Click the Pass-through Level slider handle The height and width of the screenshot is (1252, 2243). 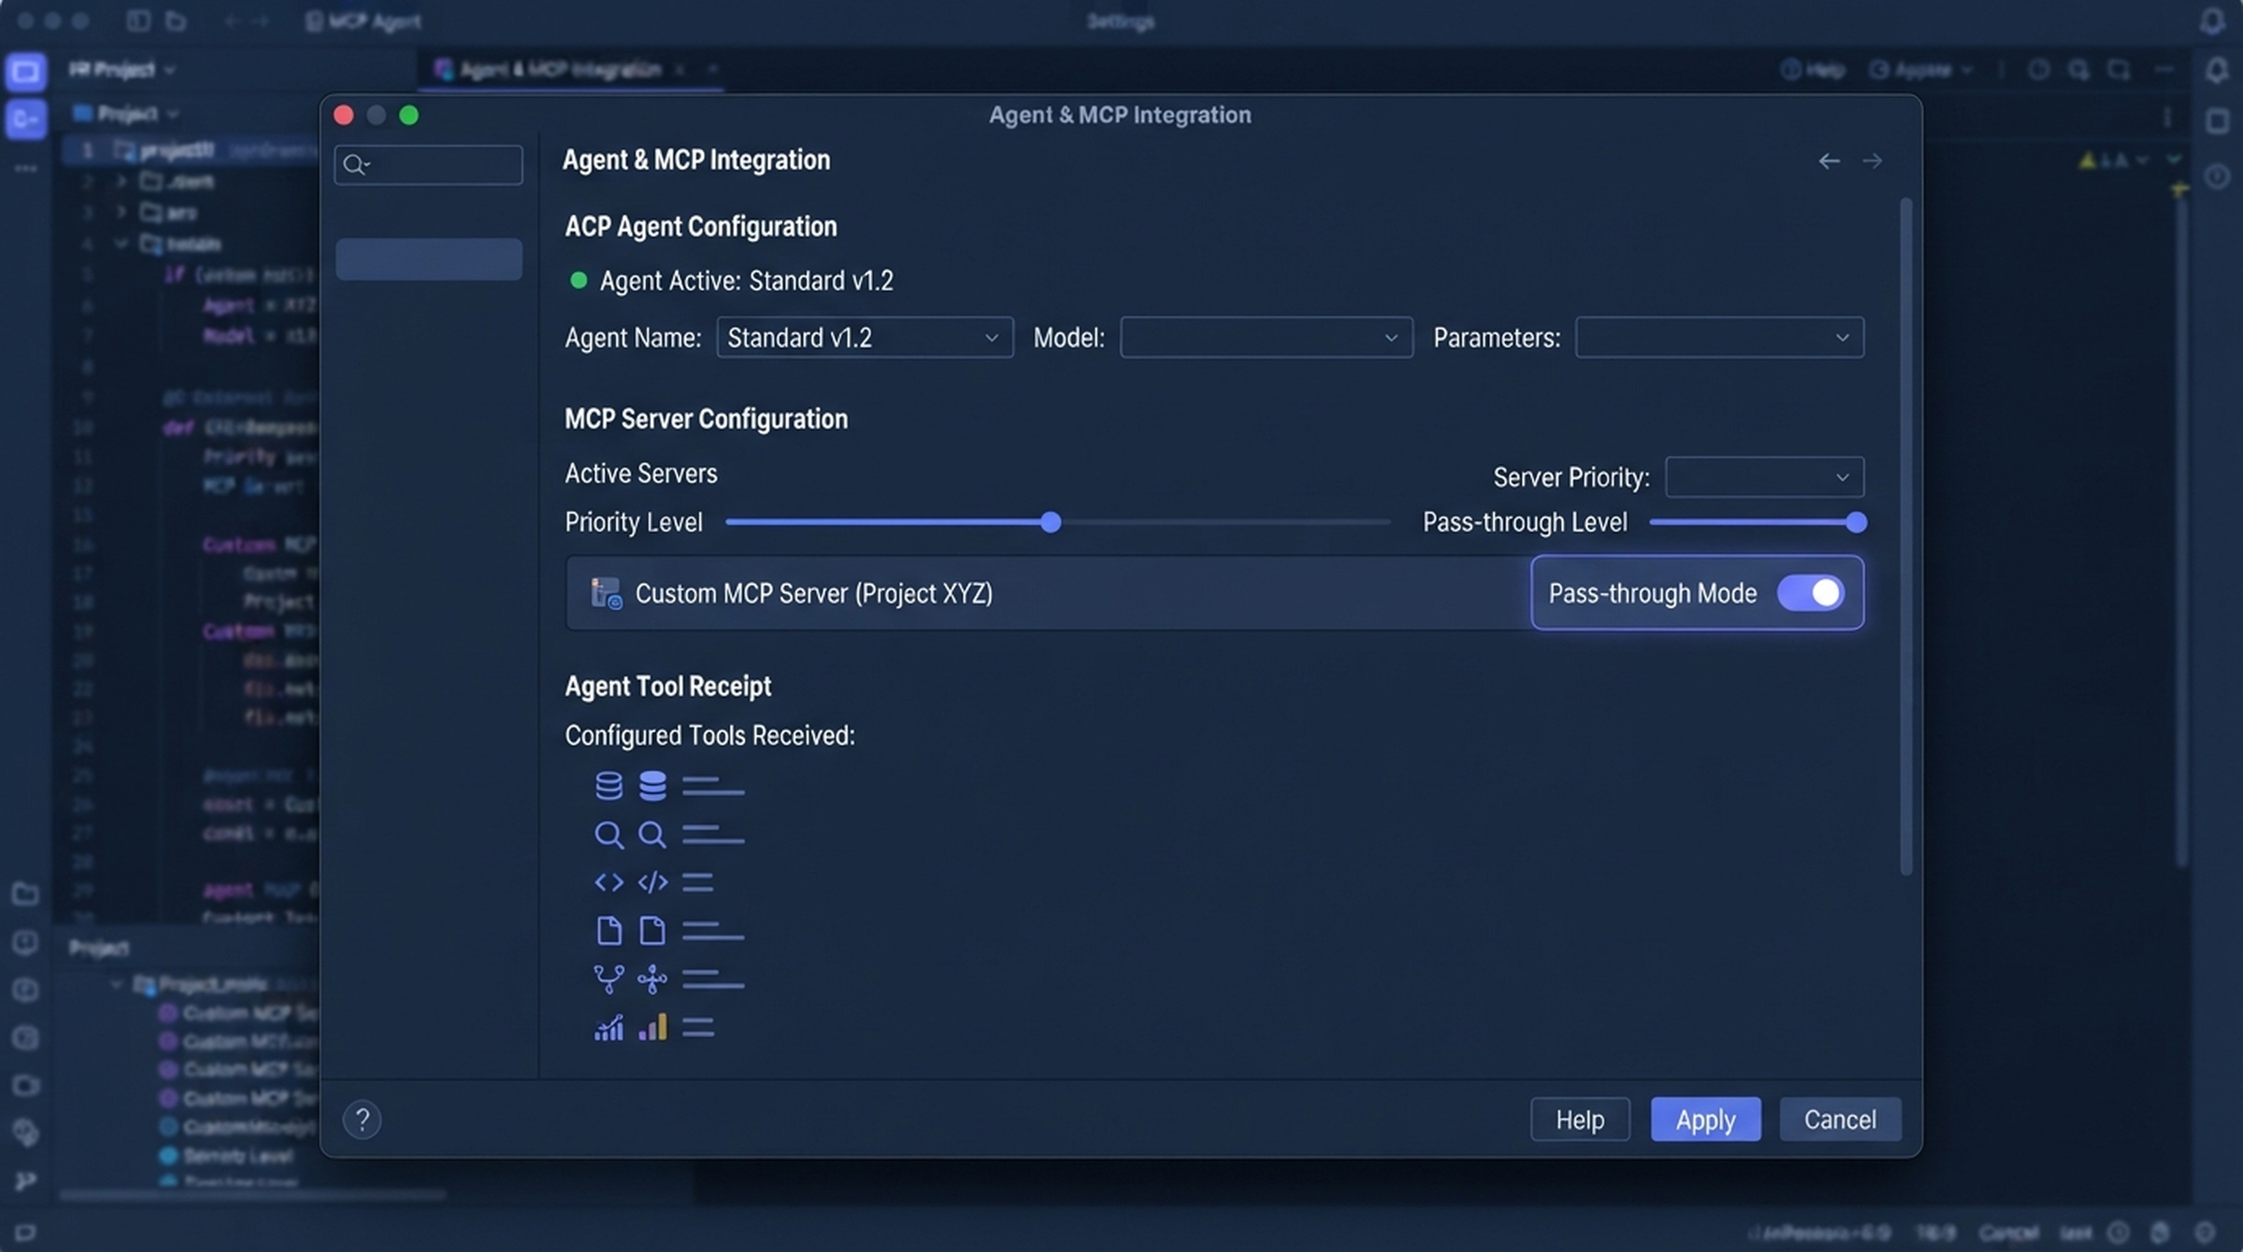pyautogui.click(x=1855, y=523)
